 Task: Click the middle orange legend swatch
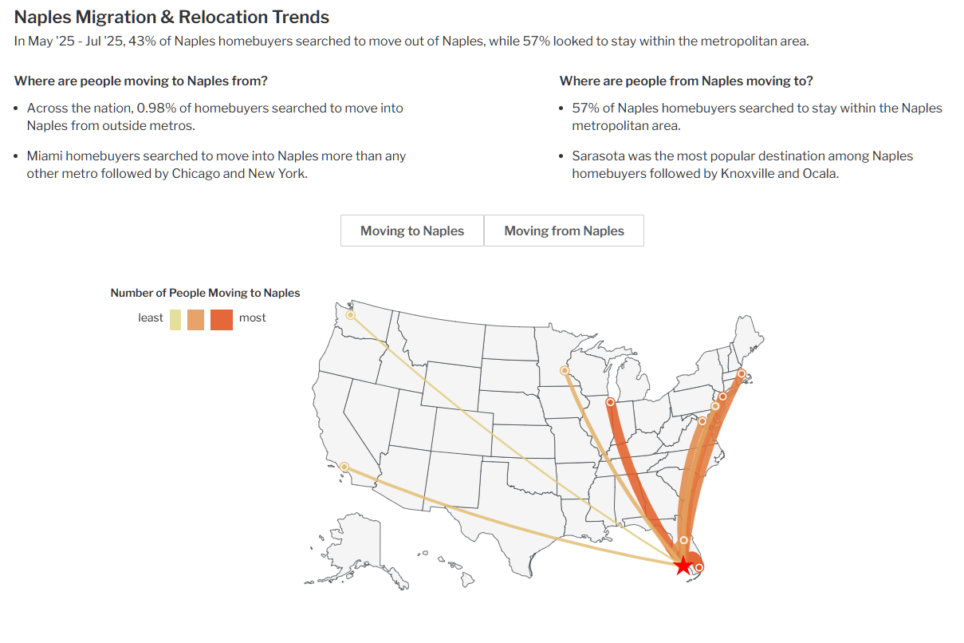coord(196,319)
